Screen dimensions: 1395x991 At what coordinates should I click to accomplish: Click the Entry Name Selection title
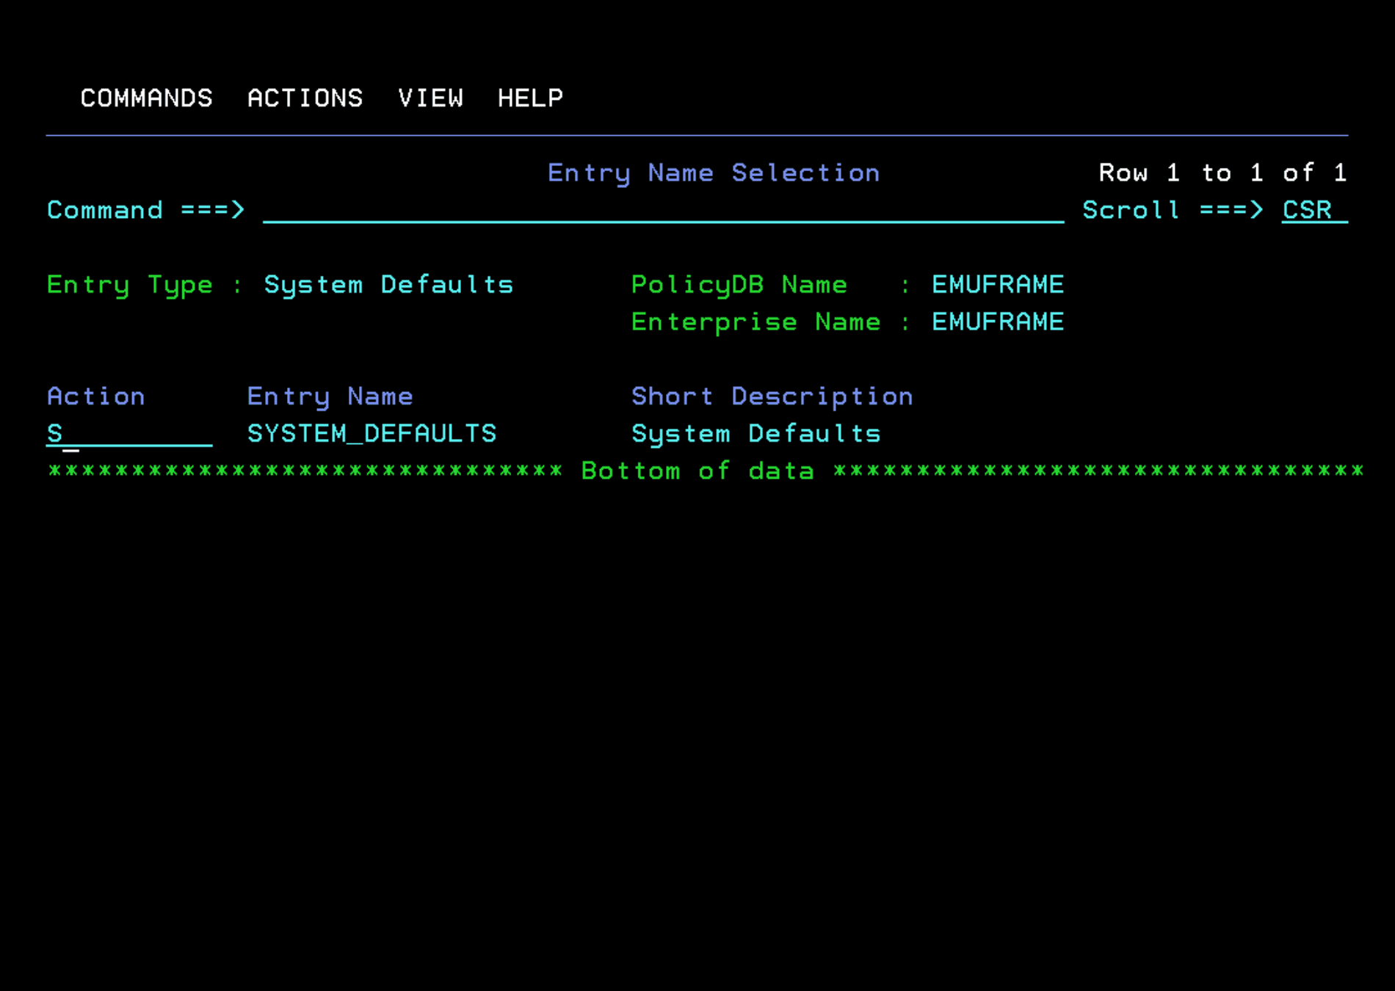[713, 173]
